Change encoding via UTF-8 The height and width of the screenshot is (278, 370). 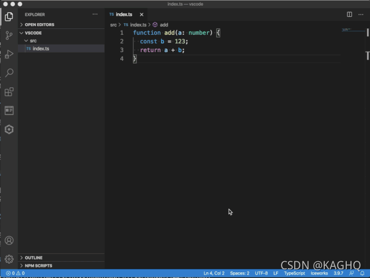point(261,273)
